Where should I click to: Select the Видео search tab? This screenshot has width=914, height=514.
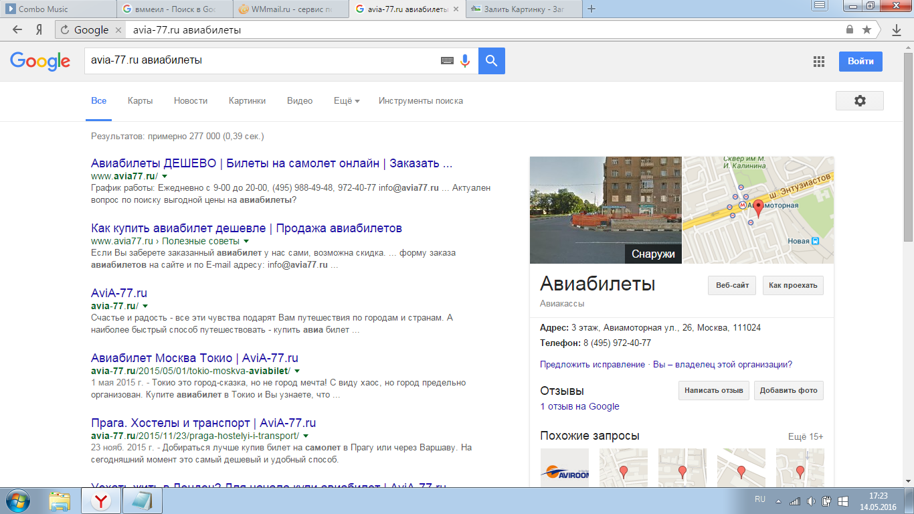(300, 101)
